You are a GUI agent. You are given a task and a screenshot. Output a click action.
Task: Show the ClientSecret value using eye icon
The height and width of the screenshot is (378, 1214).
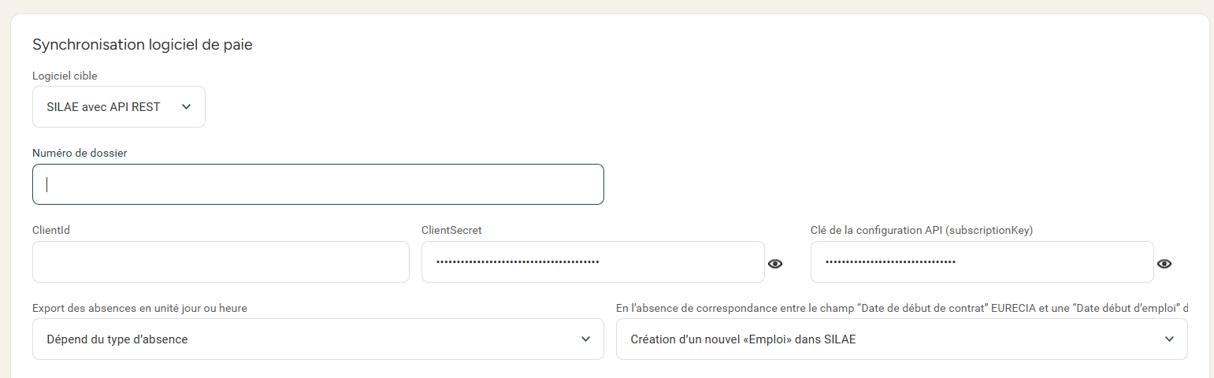point(775,264)
